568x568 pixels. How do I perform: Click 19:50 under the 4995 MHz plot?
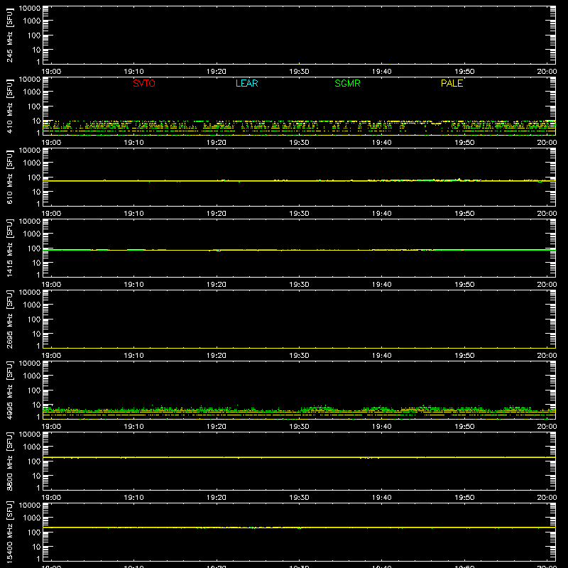point(464,427)
